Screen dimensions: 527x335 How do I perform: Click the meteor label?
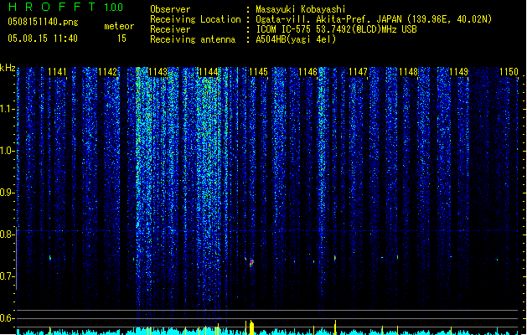coord(119,26)
